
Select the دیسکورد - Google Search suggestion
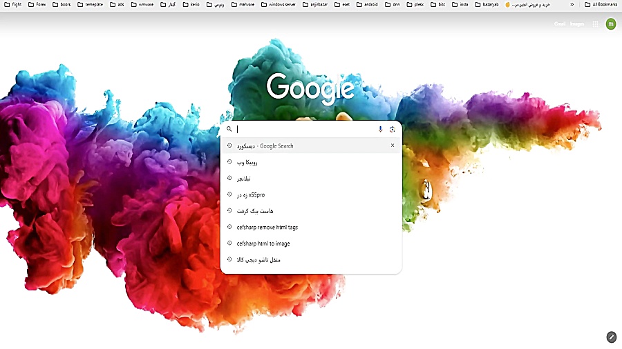click(x=311, y=146)
